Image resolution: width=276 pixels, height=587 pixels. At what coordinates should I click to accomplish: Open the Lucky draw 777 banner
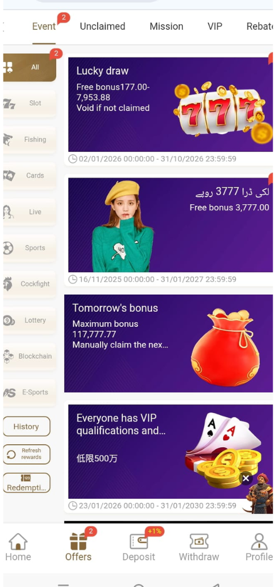click(170, 104)
